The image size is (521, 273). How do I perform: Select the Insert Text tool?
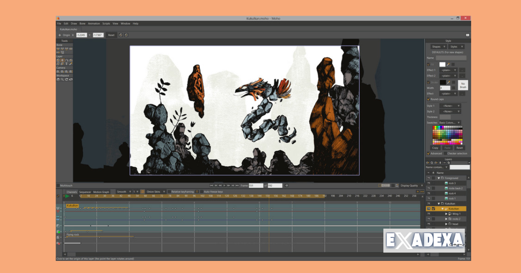tap(66, 64)
